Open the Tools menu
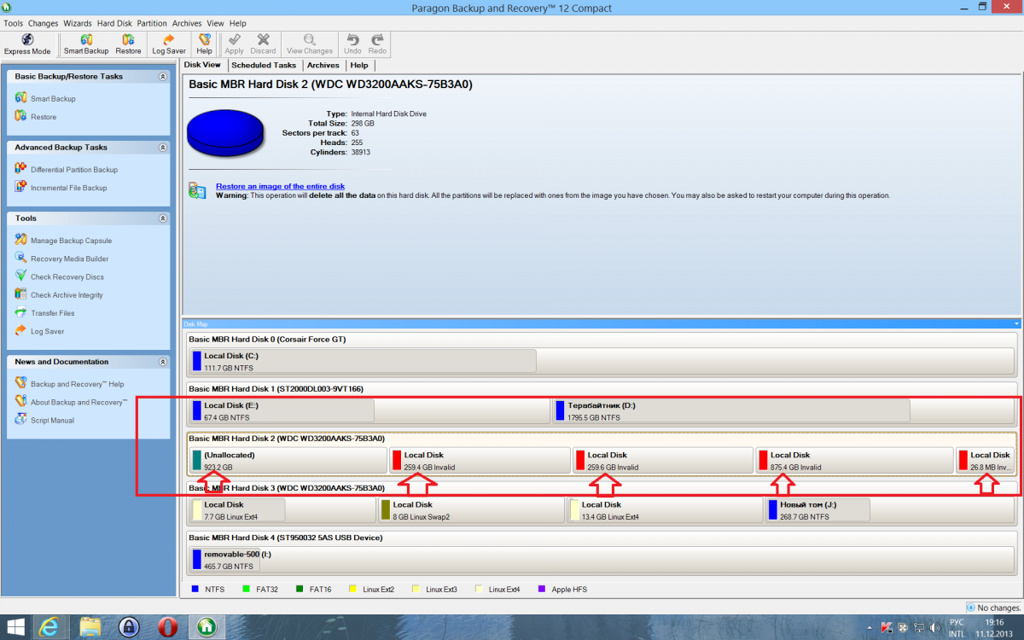The image size is (1024, 640). [13, 23]
